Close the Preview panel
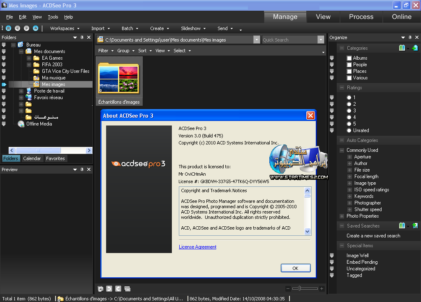The image size is (421, 302). [x=89, y=170]
